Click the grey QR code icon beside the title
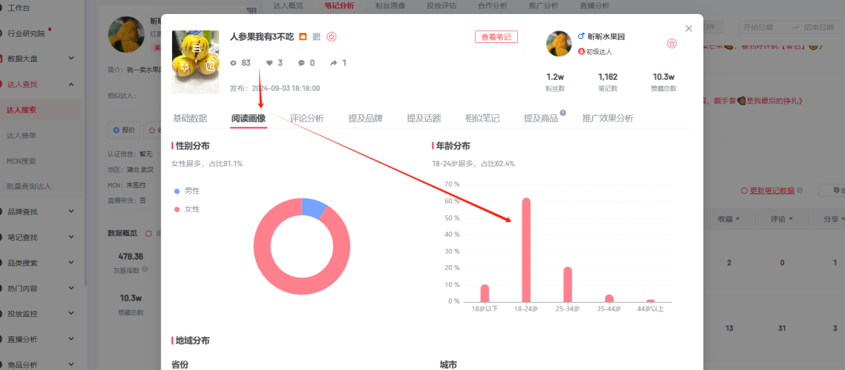Image resolution: width=845 pixels, height=370 pixels. [316, 37]
